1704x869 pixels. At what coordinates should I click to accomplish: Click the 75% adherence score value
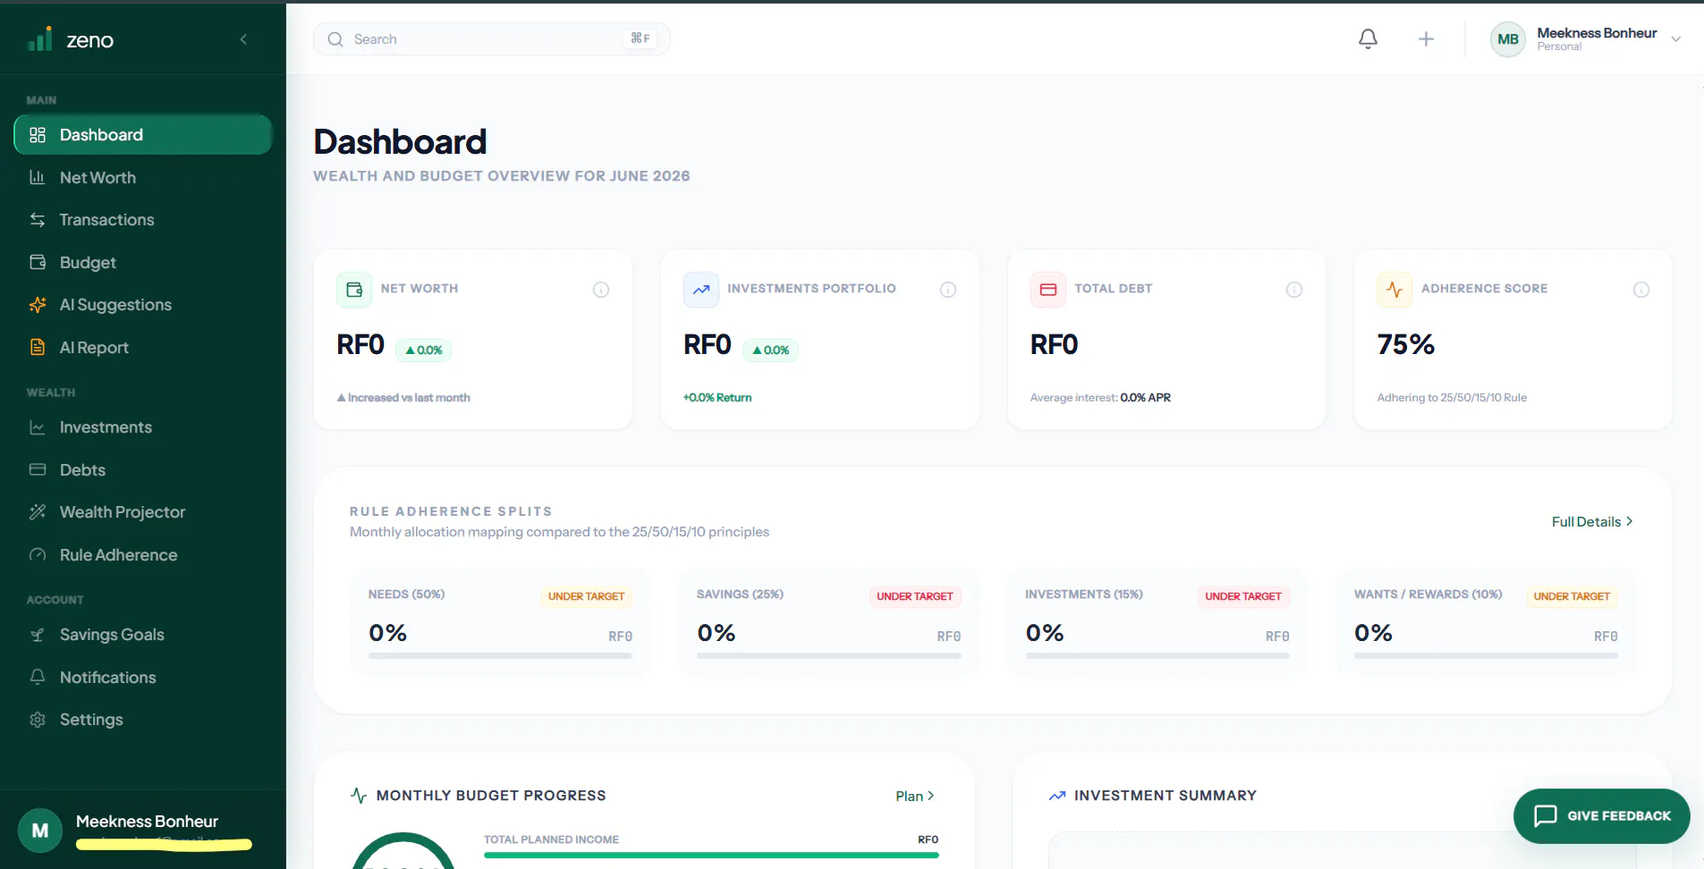coord(1406,345)
